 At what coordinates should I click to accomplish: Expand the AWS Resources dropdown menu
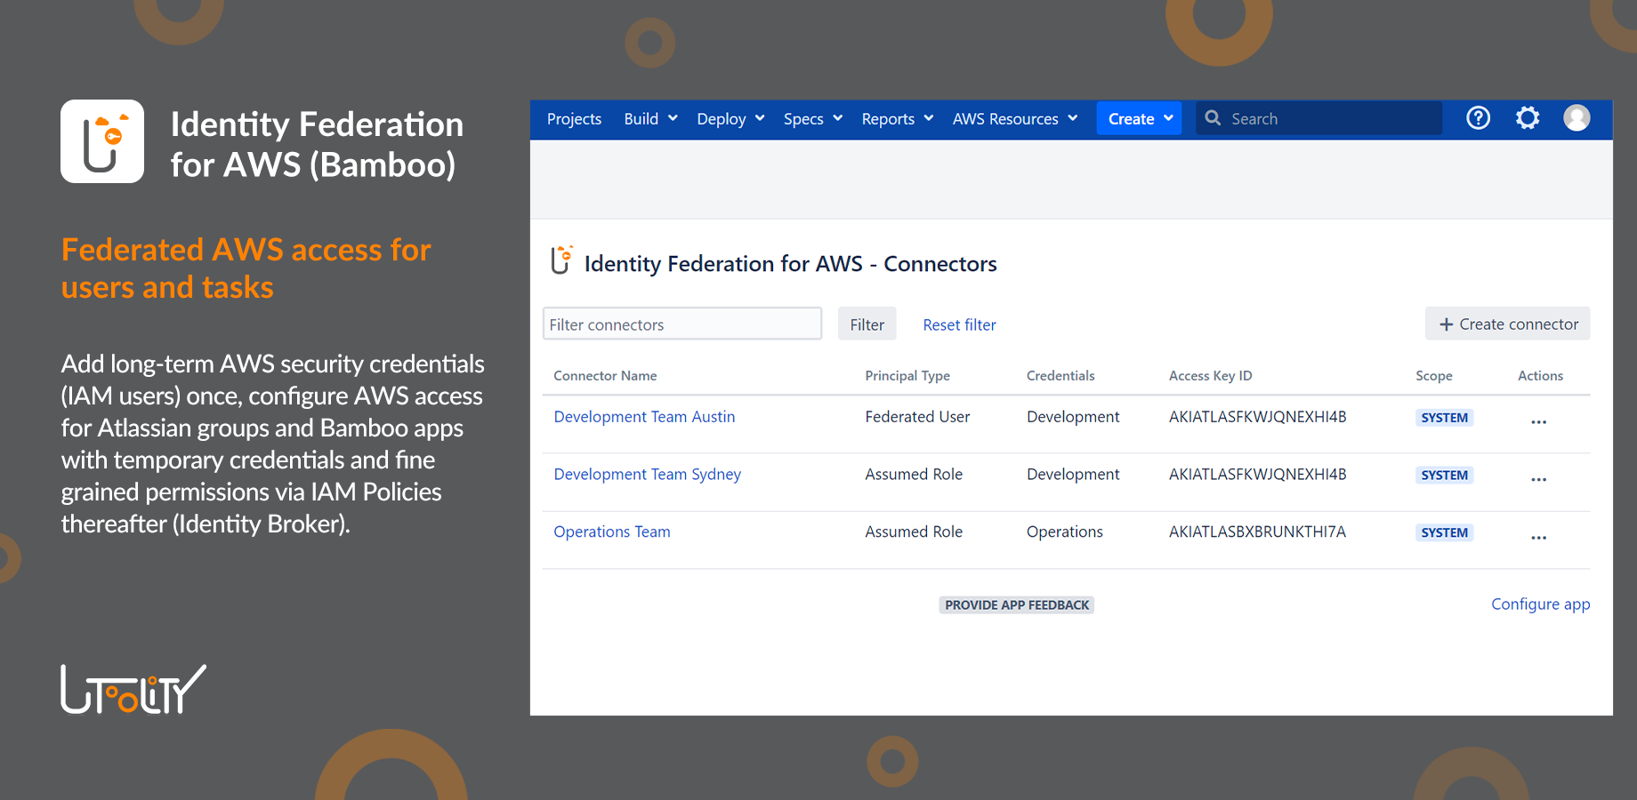[x=1015, y=118]
